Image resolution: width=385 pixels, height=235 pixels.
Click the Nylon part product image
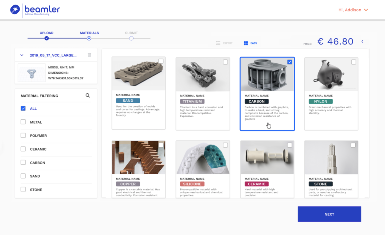[331, 74]
